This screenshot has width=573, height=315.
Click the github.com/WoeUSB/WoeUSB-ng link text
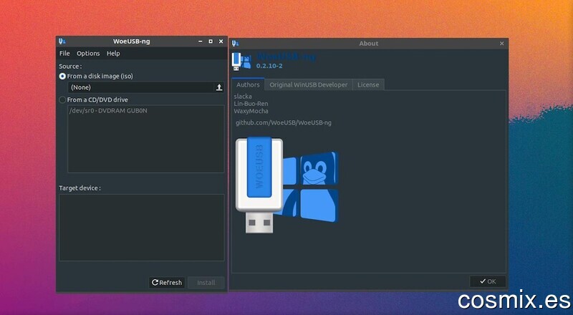tap(284, 123)
